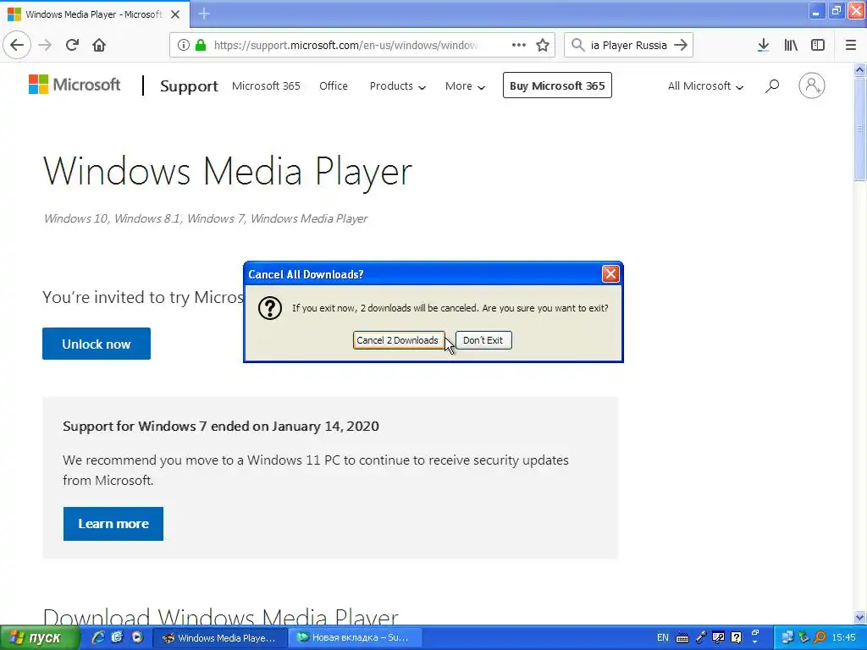
Task: Close the Windows Media Player tab
Action: click(x=175, y=14)
